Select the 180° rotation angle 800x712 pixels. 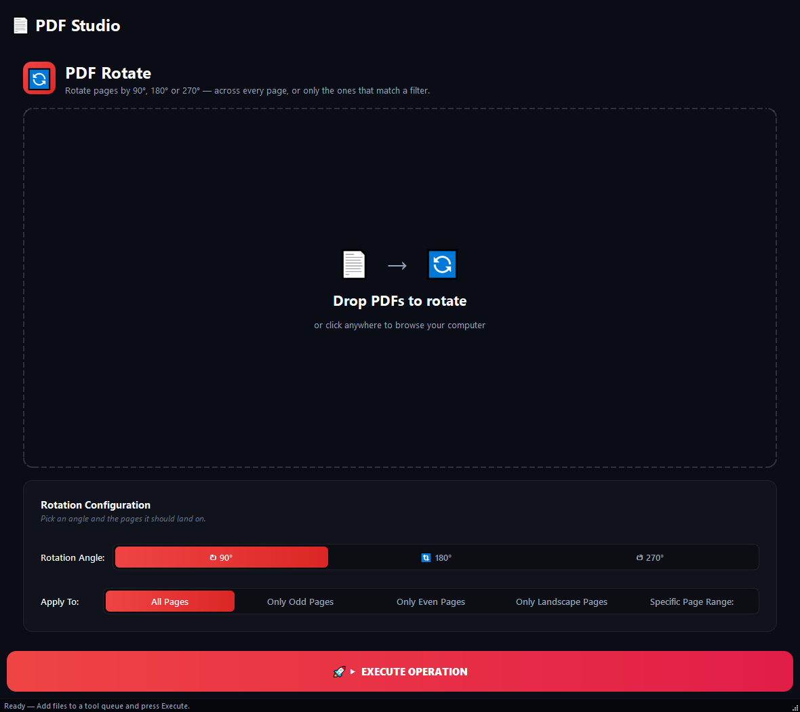436,557
